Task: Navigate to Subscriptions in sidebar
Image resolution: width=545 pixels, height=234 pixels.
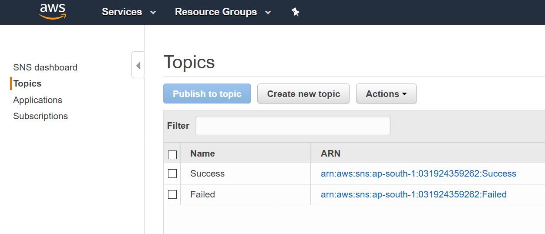Action: pos(40,116)
